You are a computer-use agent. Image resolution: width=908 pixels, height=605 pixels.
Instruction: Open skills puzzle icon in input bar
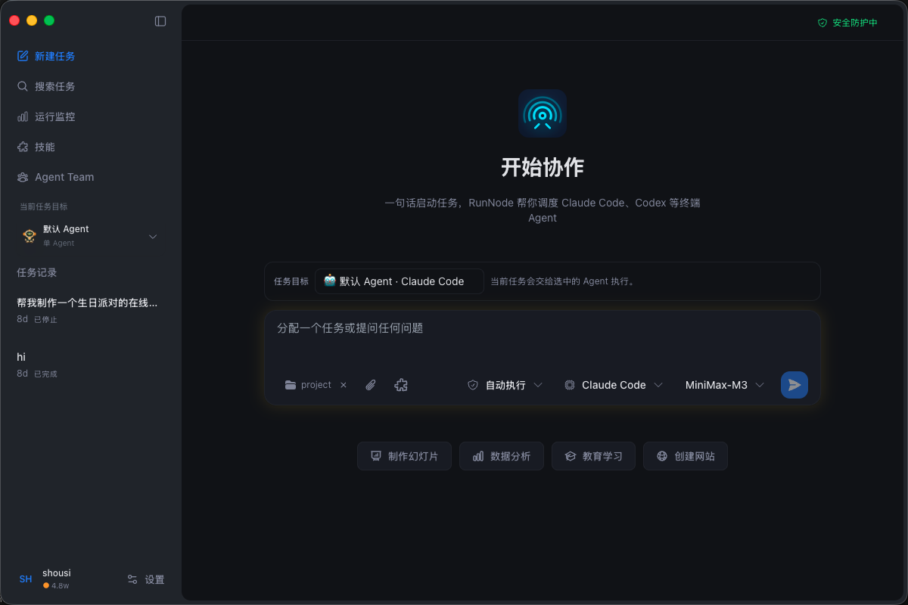pos(401,385)
